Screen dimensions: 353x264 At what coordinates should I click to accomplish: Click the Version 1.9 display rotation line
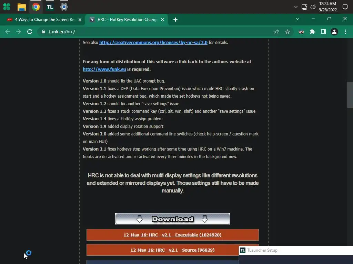pos(123,126)
